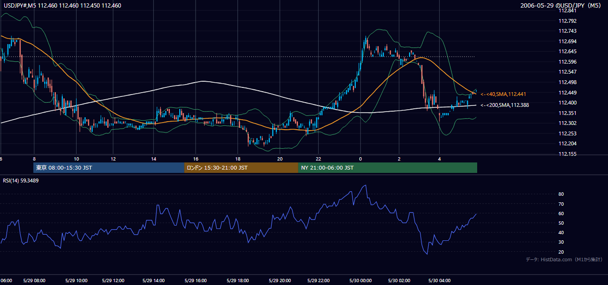The height and width of the screenshot is (285, 608).
Task: Click the 2006-05-29 のUSD/JPY (M5) heading
Action: click(561, 6)
